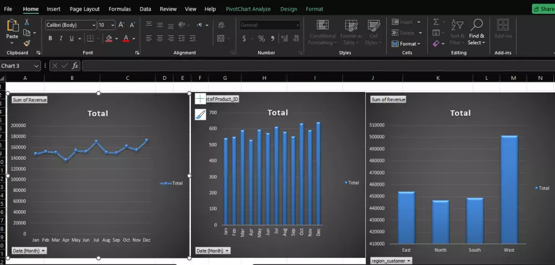555x265 pixels.
Task: Expand the Paste options arrow
Action: click(x=12, y=43)
